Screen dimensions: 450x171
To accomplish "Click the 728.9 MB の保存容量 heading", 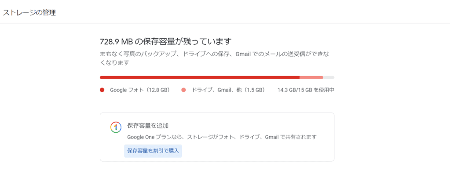I will click(165, 42).
